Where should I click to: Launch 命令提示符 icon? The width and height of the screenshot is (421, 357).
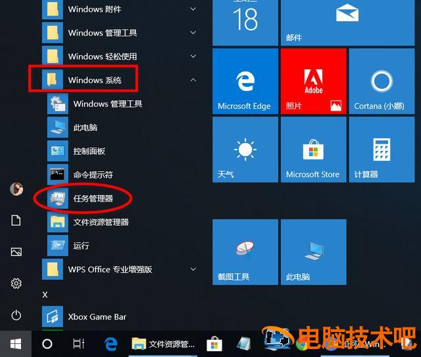coord(58,175)
